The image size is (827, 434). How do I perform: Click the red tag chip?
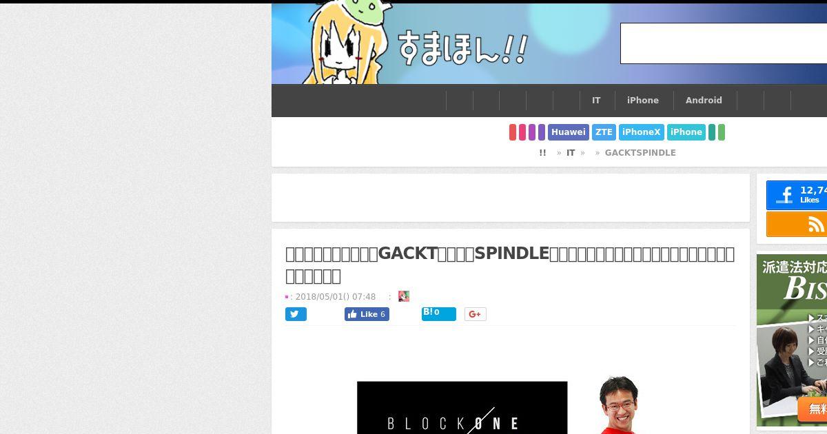coord(513,132)
